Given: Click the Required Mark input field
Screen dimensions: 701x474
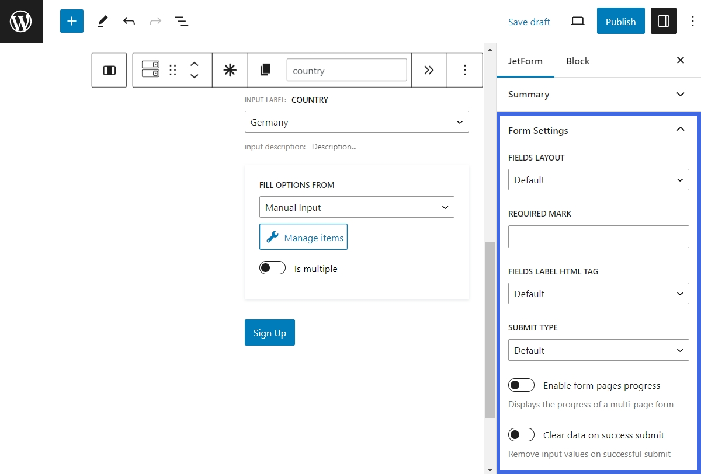Looking at the screenshot, I should (598, 236).
